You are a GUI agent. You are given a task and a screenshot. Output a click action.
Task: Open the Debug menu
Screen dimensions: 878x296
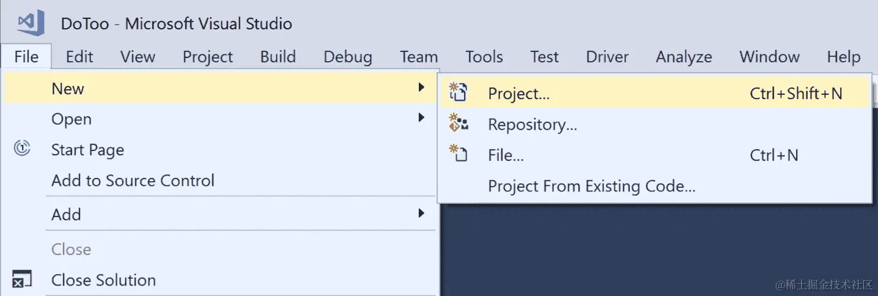[x=348, y=57]
